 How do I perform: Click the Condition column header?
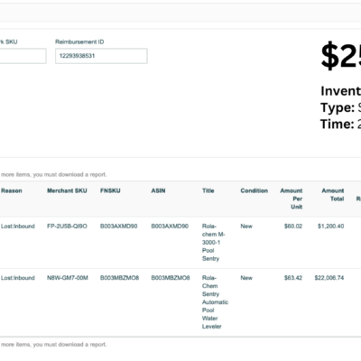pyautogui.click(x=254, y=190)
